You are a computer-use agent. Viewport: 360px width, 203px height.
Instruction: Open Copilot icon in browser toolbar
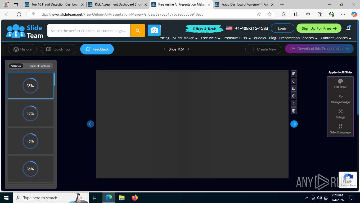point(354,14)
